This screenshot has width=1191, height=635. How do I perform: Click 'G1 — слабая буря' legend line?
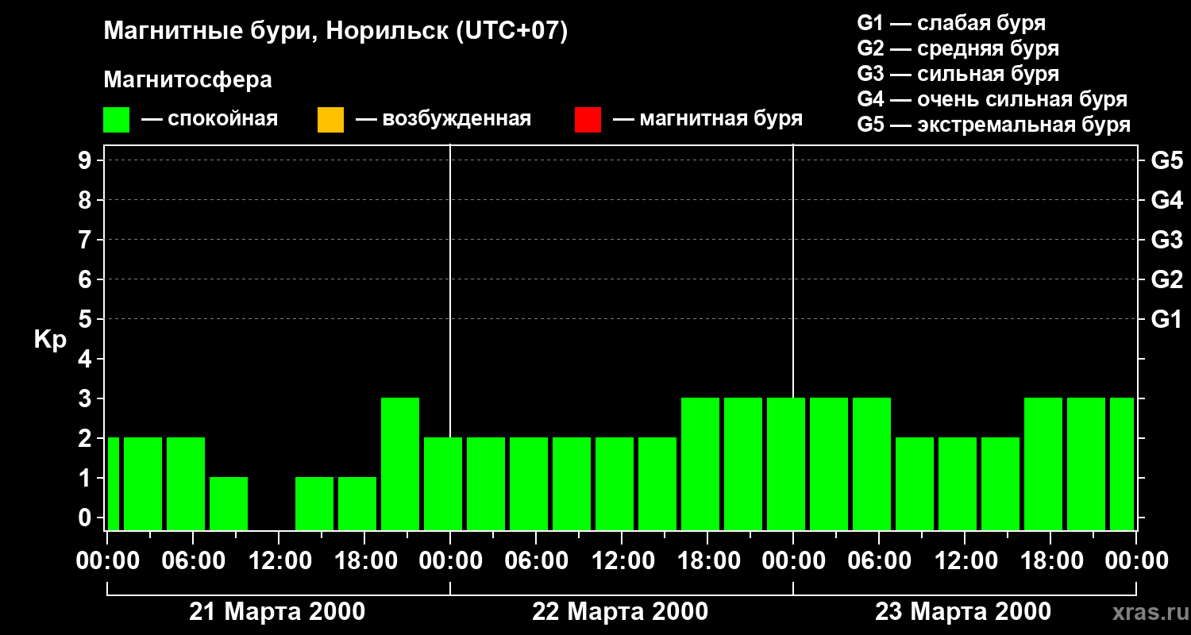[951, 23]
